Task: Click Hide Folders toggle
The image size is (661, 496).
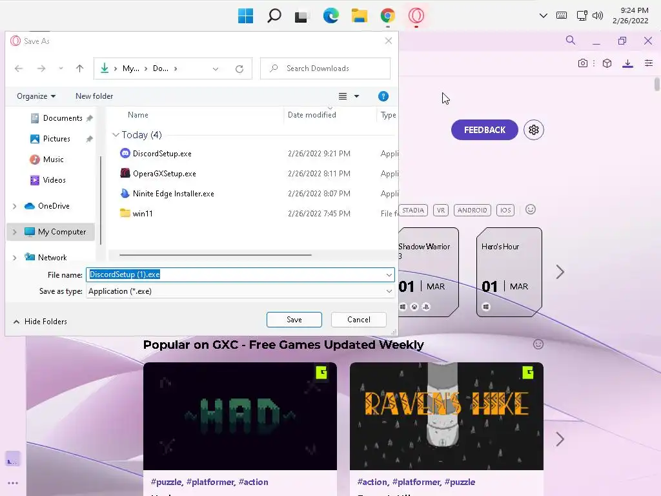Action: [x=41, y=322]
